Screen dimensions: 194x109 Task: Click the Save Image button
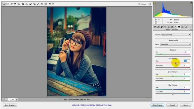coord(10,105)
